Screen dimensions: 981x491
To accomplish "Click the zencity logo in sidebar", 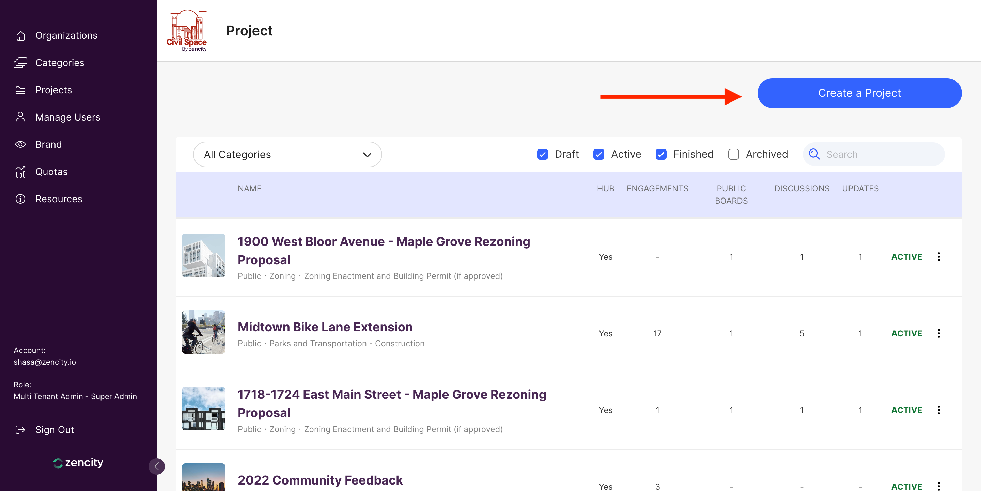I will pyautogui.click(x=78, y=463).
